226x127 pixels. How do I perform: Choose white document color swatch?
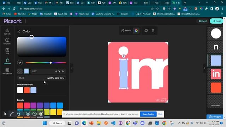20,90
